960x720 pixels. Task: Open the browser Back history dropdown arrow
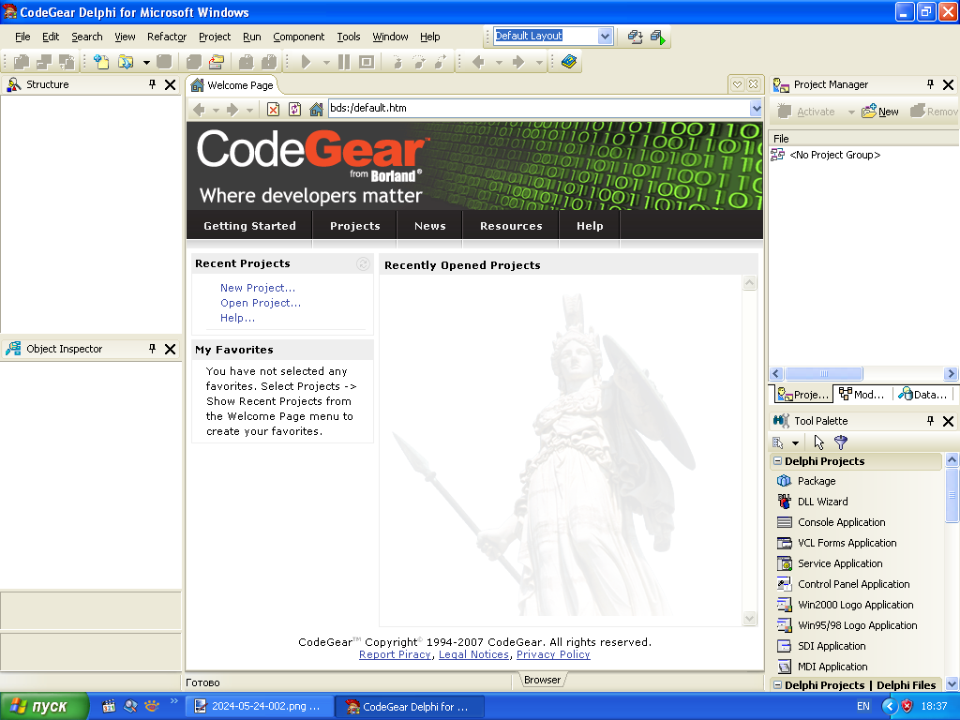pyautogui.click(x=216, y=111)
